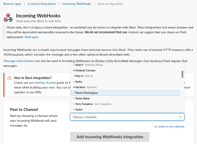Click the chevron after Incoming WebHooks breadcrumb
This screenshot has width=197, height=144.
pyautogui.click(x=95, y=4)
